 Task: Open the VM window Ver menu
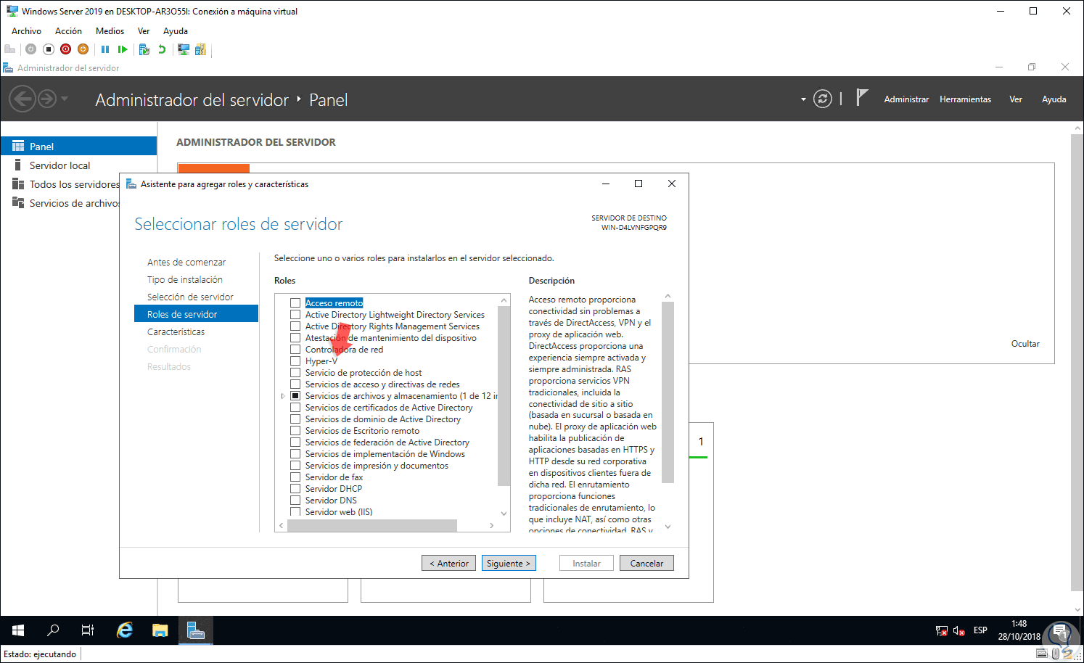click(x=144, y=31)
